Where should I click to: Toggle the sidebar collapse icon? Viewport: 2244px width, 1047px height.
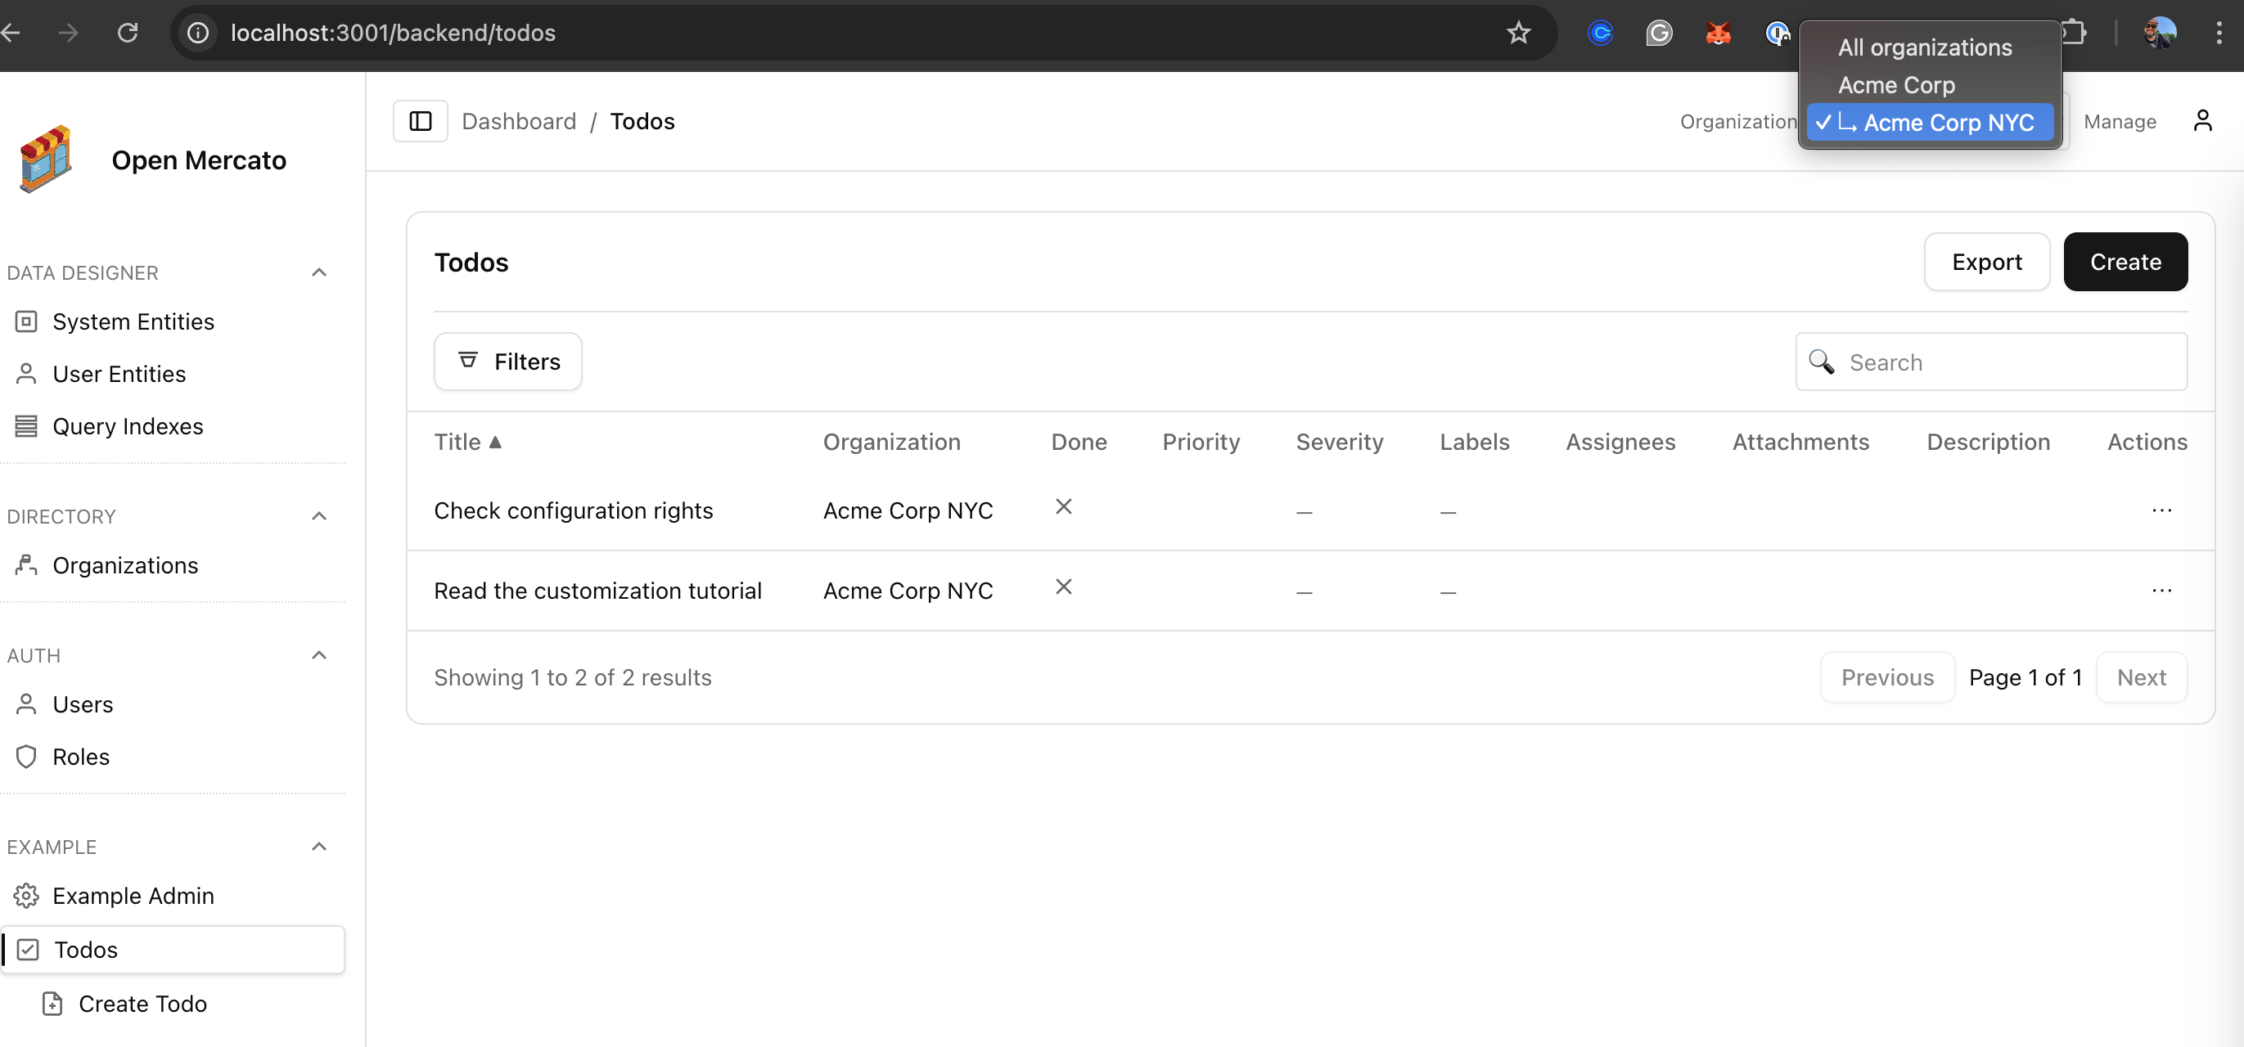(x=420, y=121)
